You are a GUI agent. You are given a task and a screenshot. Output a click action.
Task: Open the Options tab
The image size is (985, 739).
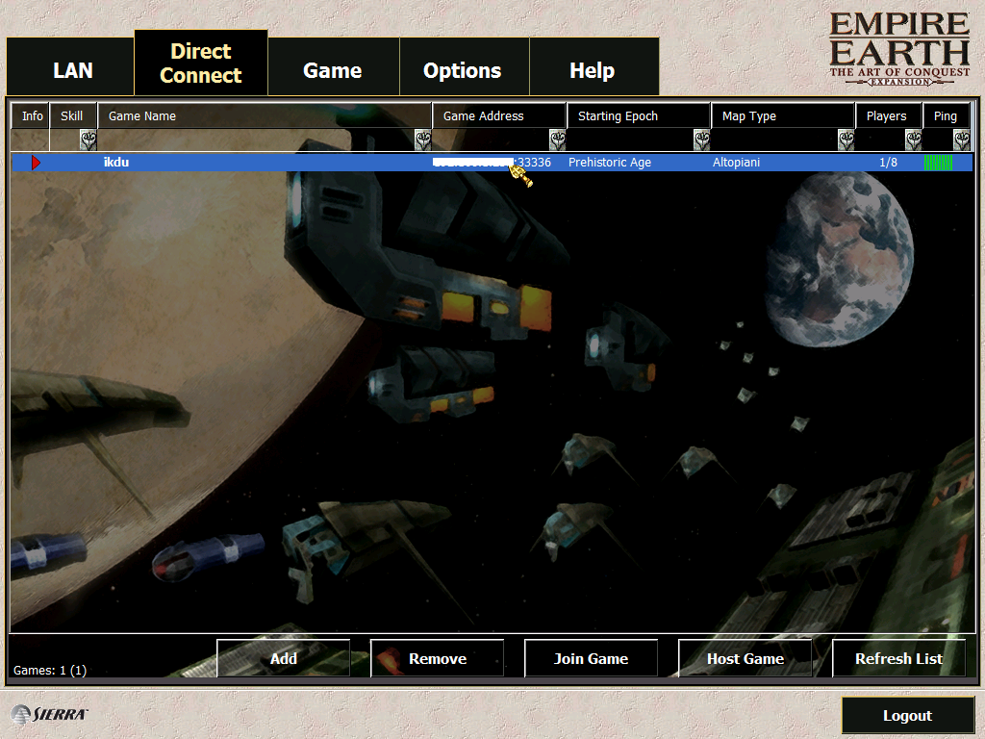point(462,70)
